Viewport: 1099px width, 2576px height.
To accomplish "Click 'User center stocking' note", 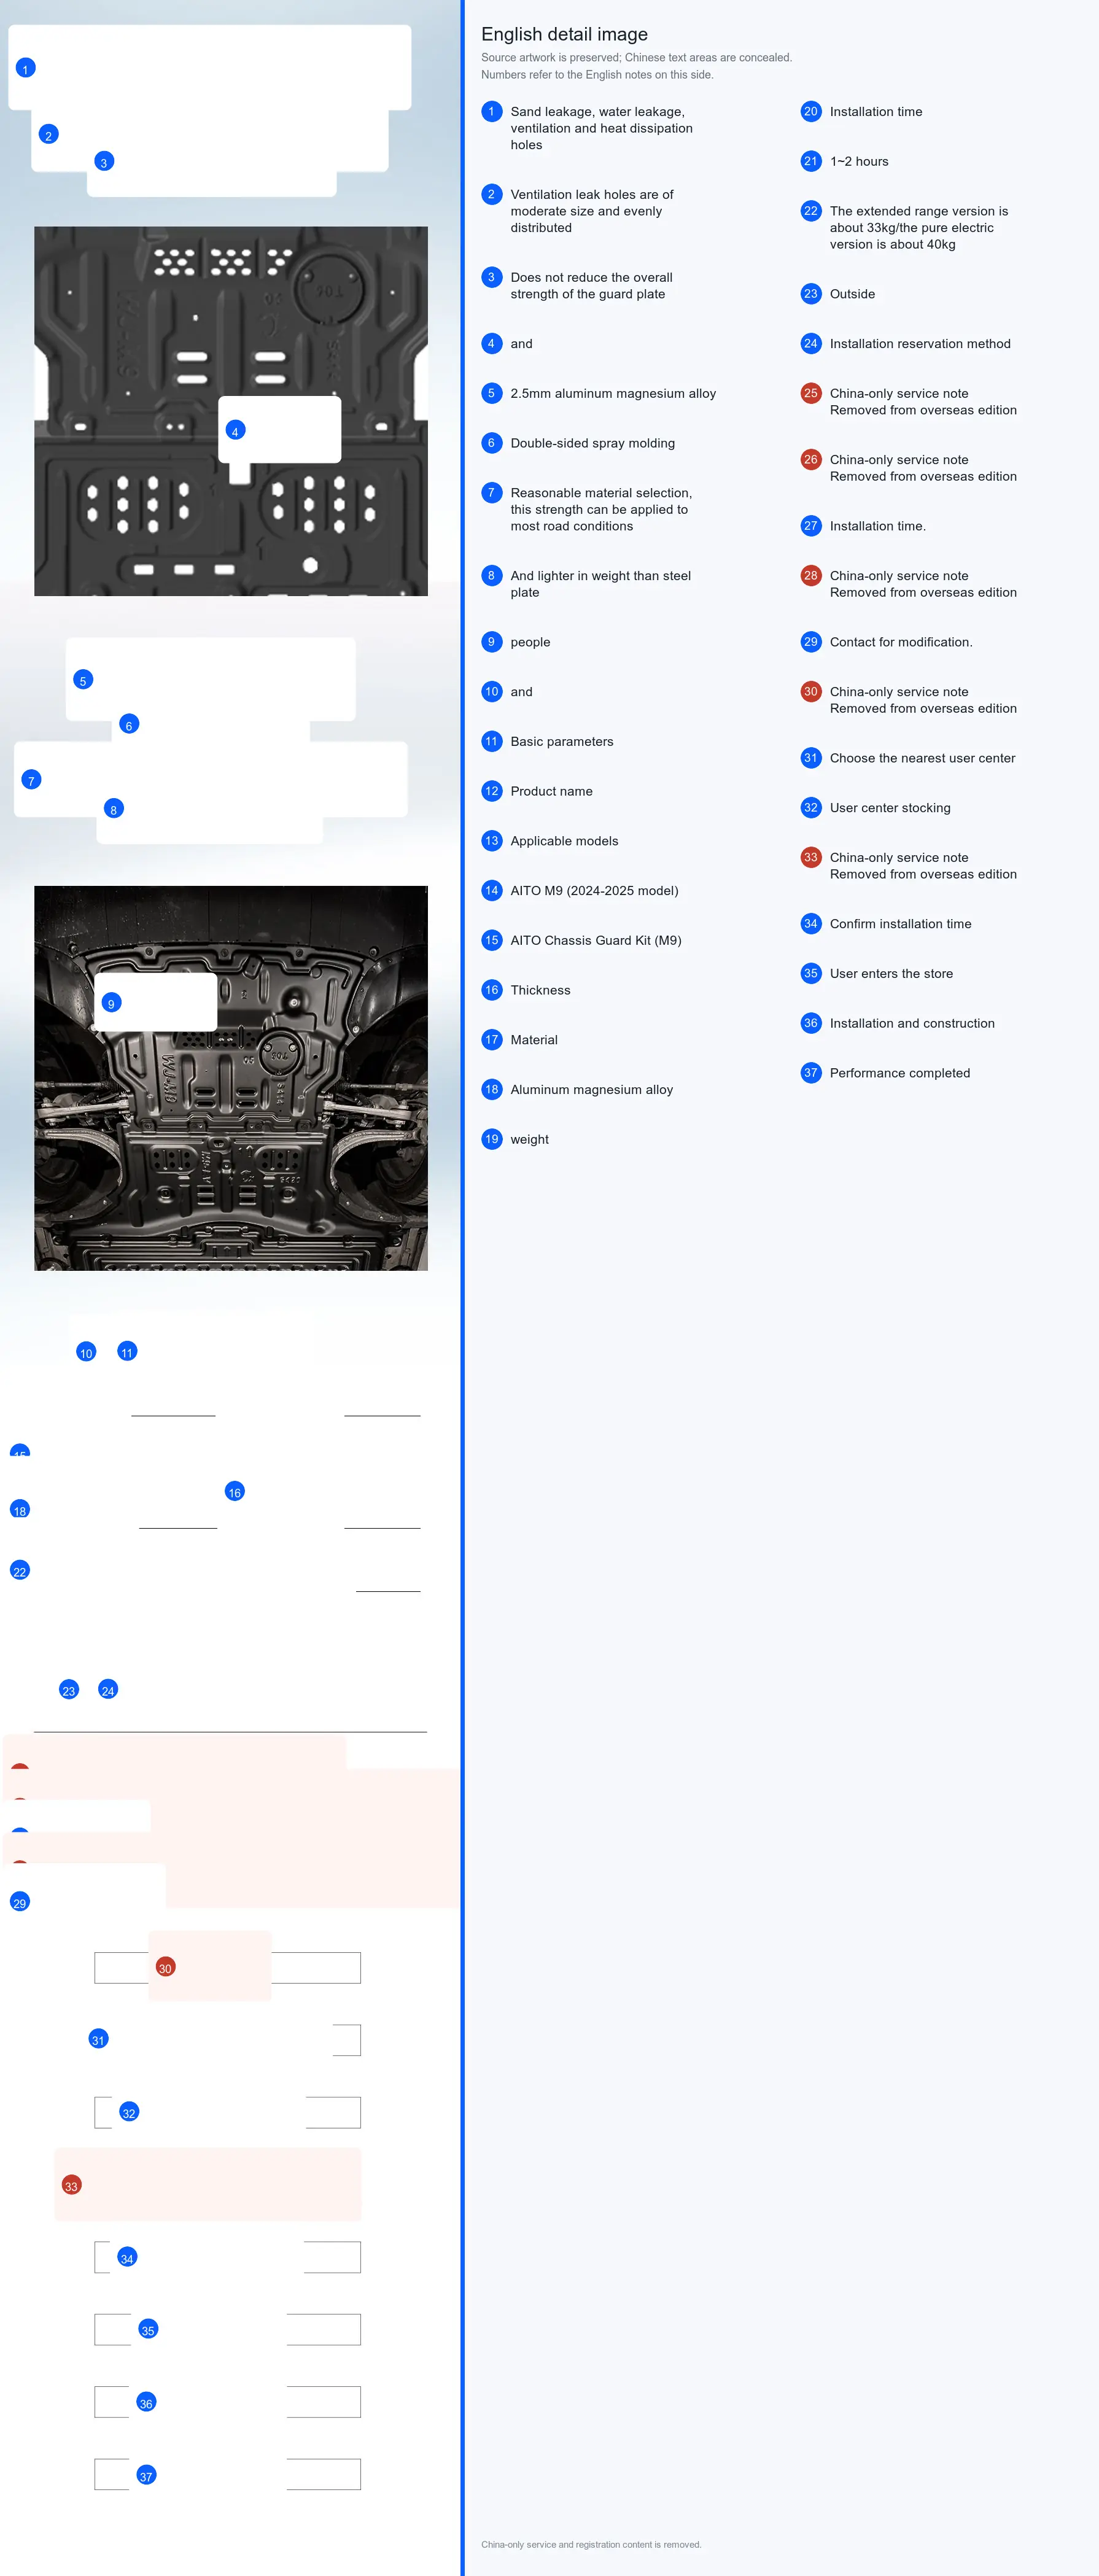I will pyautogui.click(x=890, y=808).
